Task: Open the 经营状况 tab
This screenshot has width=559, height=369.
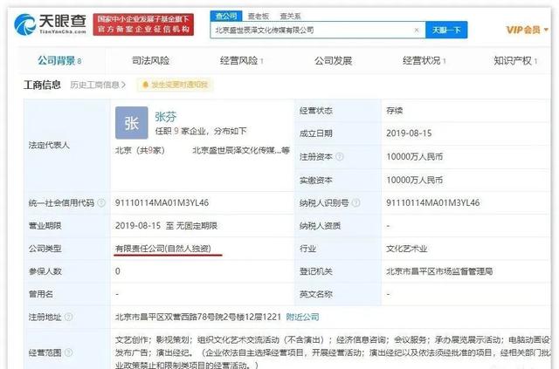Action: pos(424,61)
